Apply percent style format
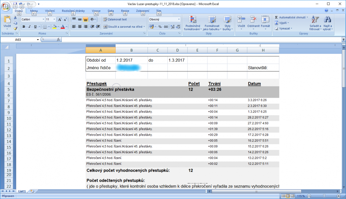 click(x=160, y=26)
